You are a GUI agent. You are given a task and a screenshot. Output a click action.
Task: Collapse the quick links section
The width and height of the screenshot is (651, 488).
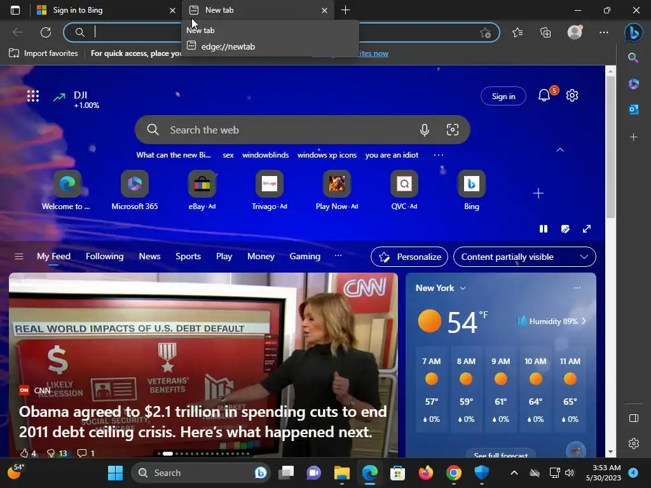click(560, 150)
